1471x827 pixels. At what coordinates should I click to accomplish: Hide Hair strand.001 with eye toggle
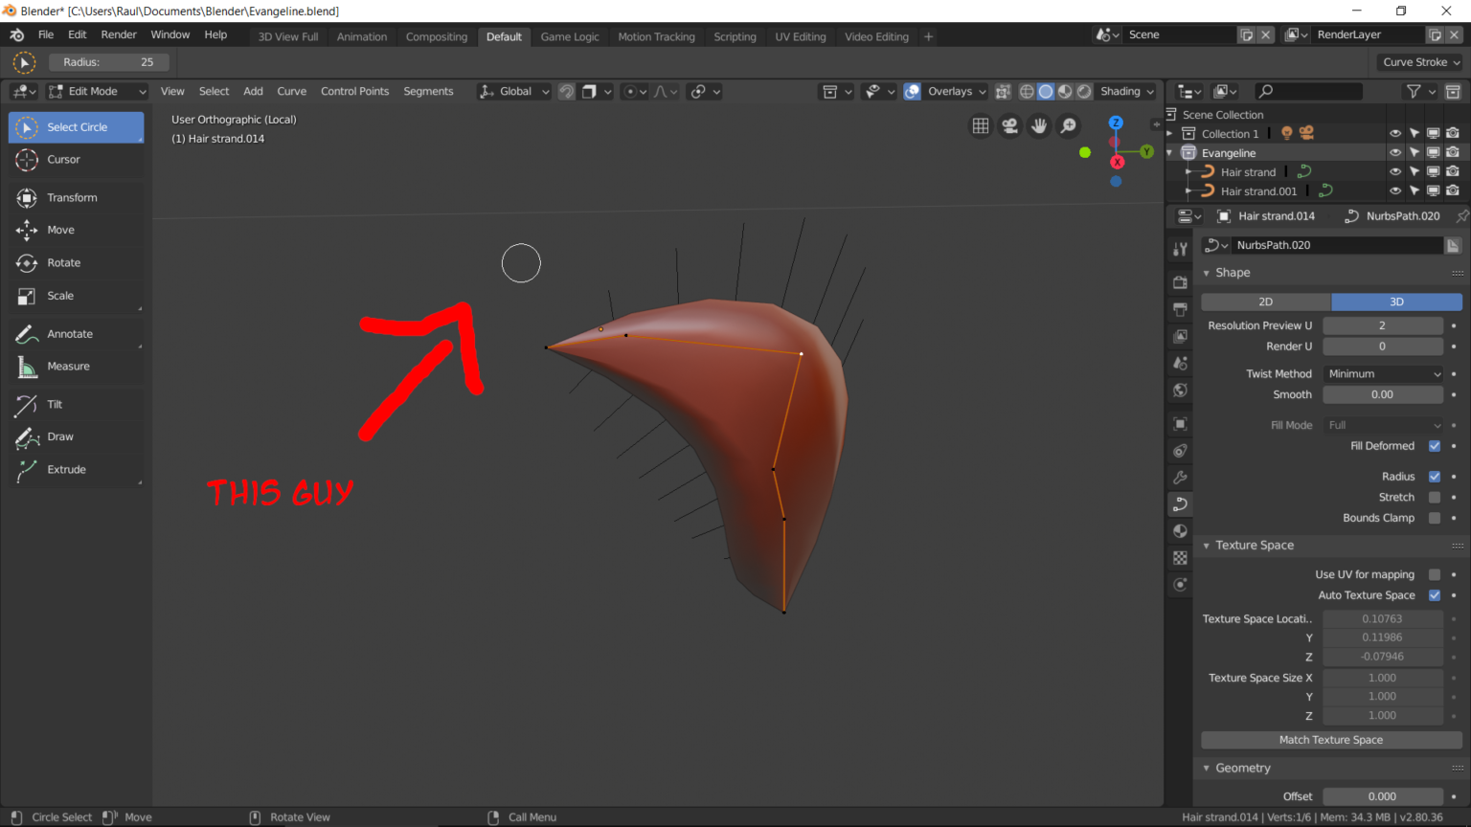(1395, 190)
